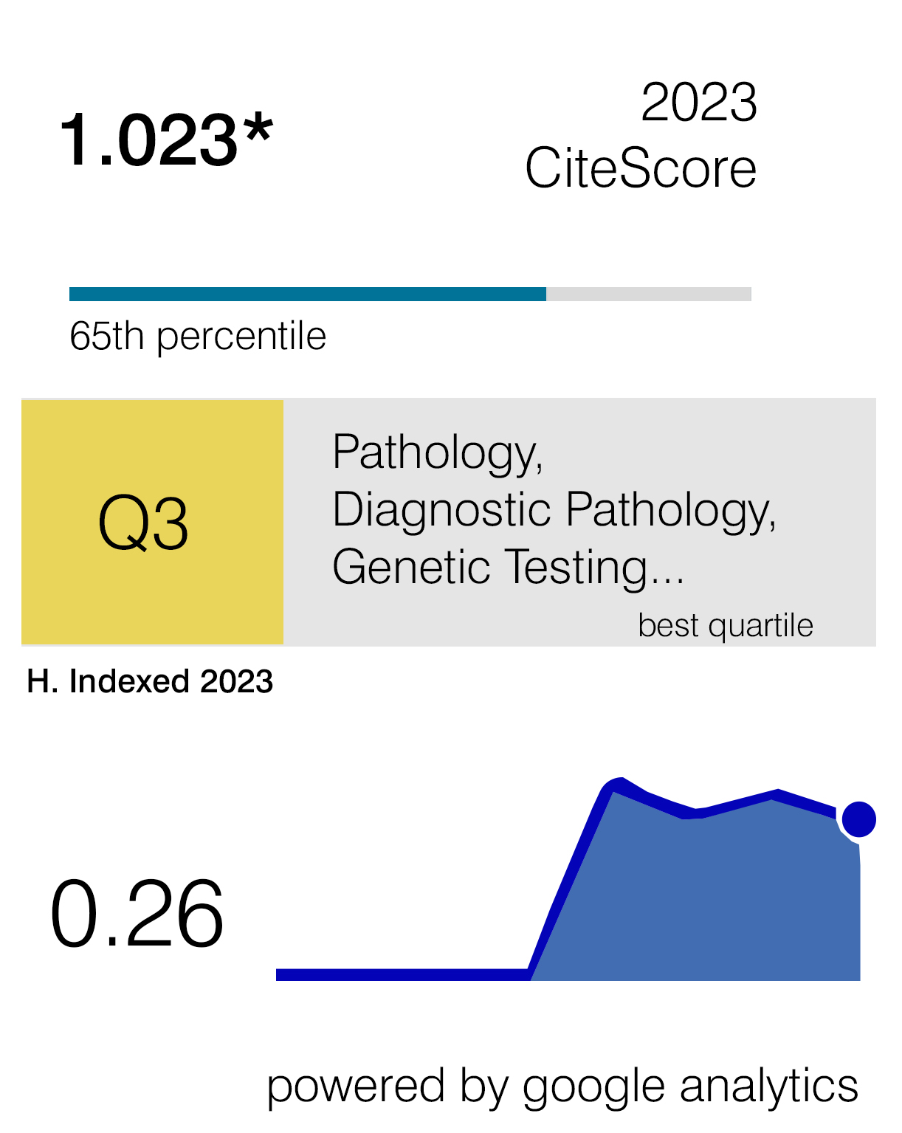
Task: Click the 2023 CiteScore label
Action: [641, 136]
